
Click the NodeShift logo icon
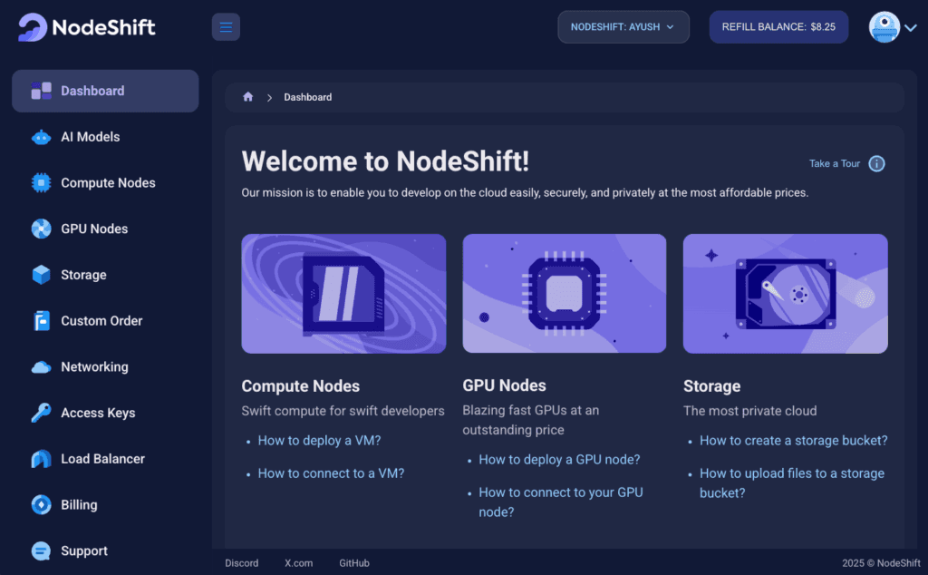click(x=33, y=27)
